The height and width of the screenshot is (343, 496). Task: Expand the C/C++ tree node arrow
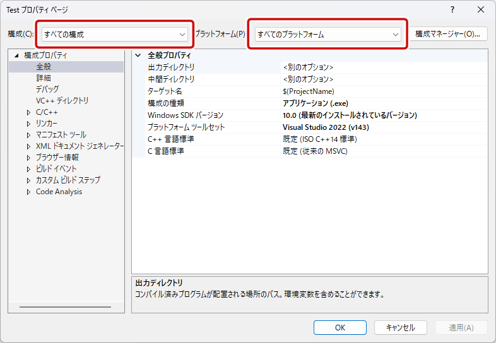[x=28, y=112]
